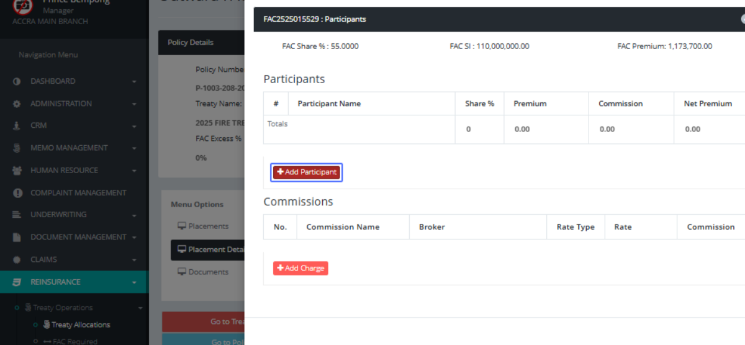This screenshot has height=345, width=745.
Task: Click the user avatar logo
Action: (x=23, y=6)
